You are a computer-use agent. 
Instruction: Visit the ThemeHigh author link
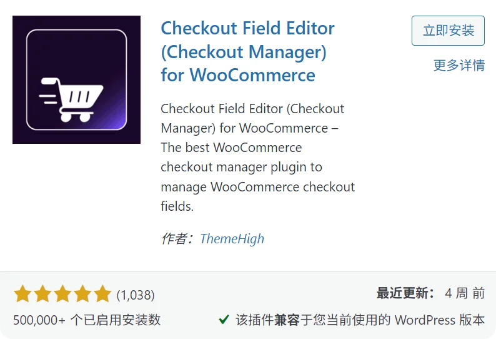232,238
